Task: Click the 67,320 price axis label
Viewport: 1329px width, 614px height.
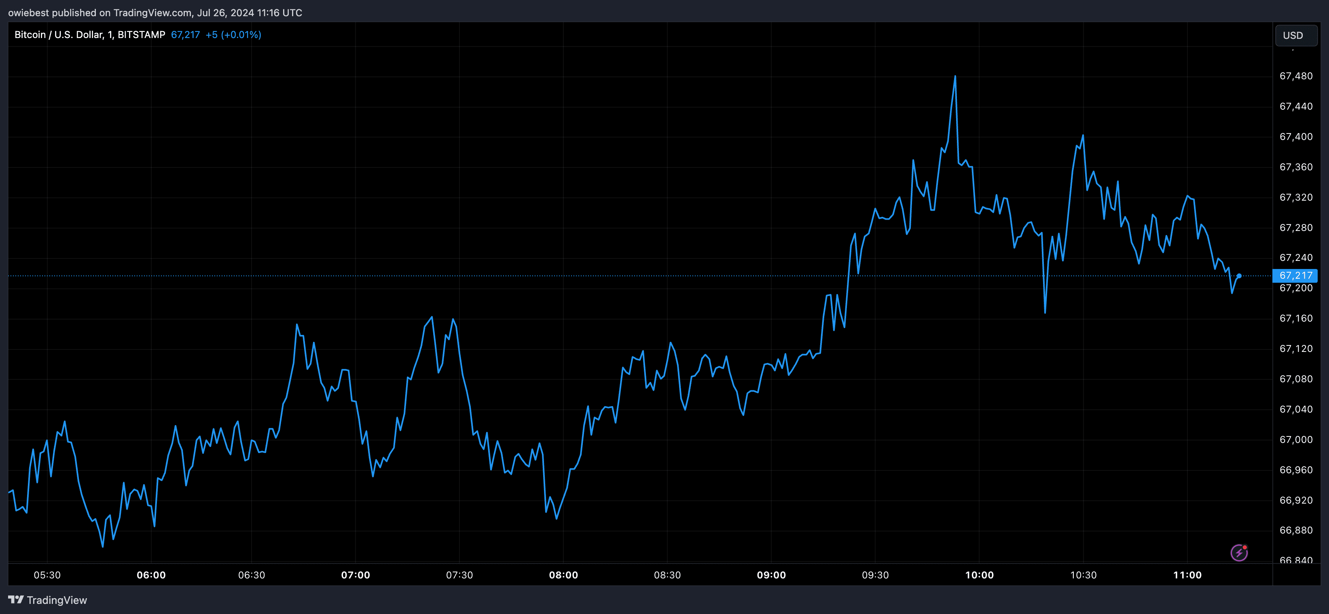Action: tap(1295, 197)
